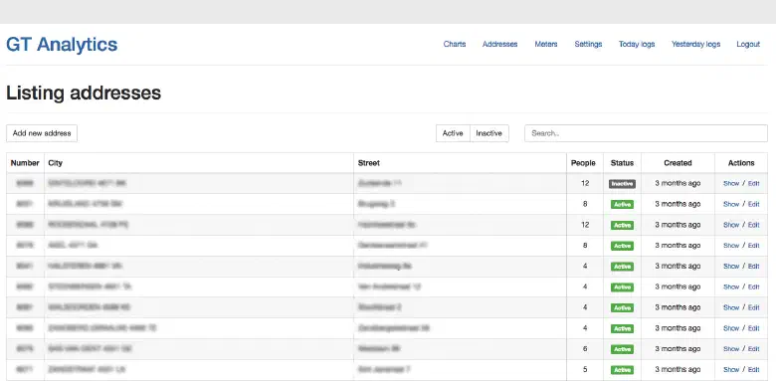Open Settings from the top navigation
Viewport: 776px width, 381px height.
point(588,44)
